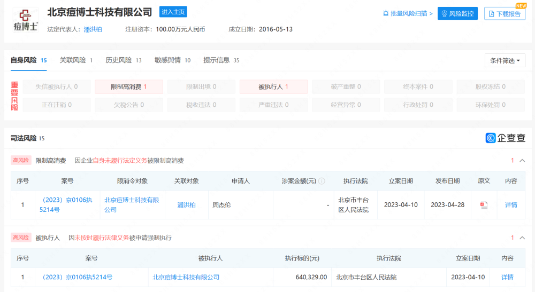Click 高风险 tag beside 限制高消费
This screenshot has width=535, height=292.
[x=21, y=160]
